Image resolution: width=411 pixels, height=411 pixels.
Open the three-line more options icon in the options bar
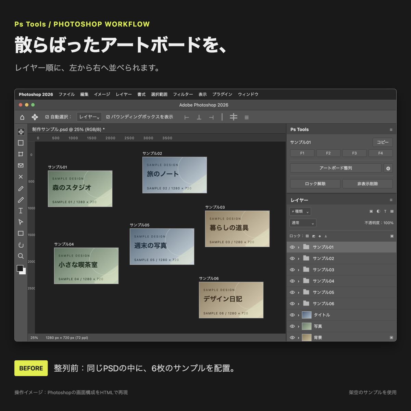coord(247,117)
